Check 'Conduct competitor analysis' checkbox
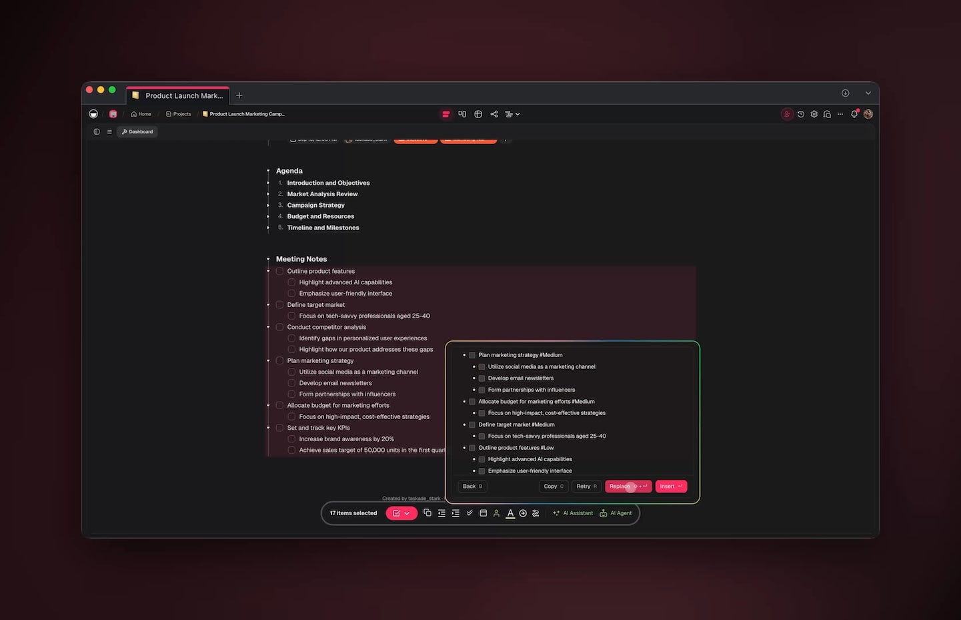The image size is (961, 620). [x=280, y=327]
